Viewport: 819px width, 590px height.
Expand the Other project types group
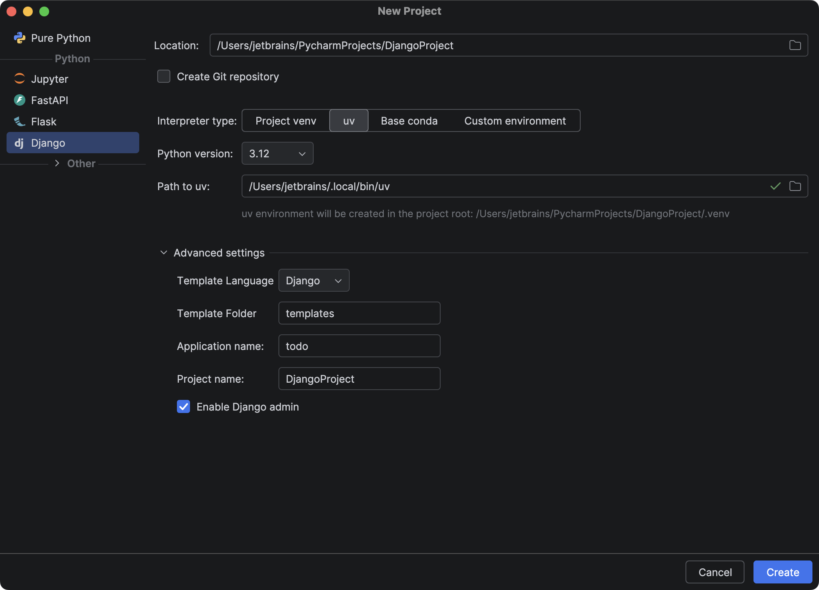point(57,163)
